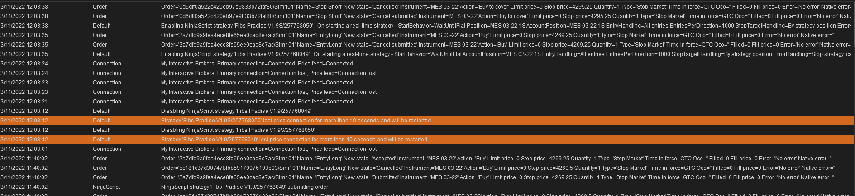
Task: Select the 12:03:21 Connection log entry
Action: [x=257, y=102]
